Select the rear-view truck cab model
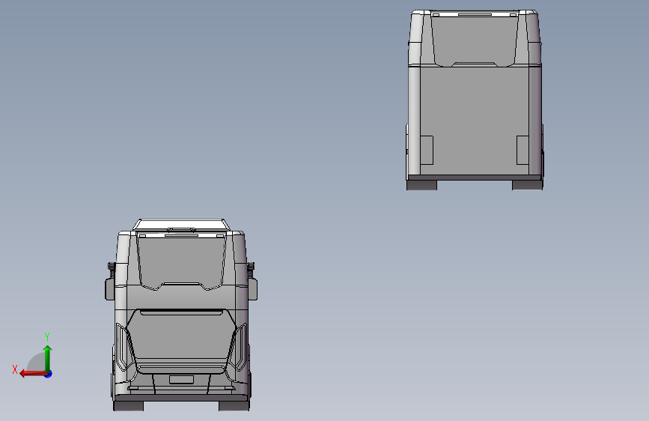This screenshot has width=649, height=421. (475, 100)
